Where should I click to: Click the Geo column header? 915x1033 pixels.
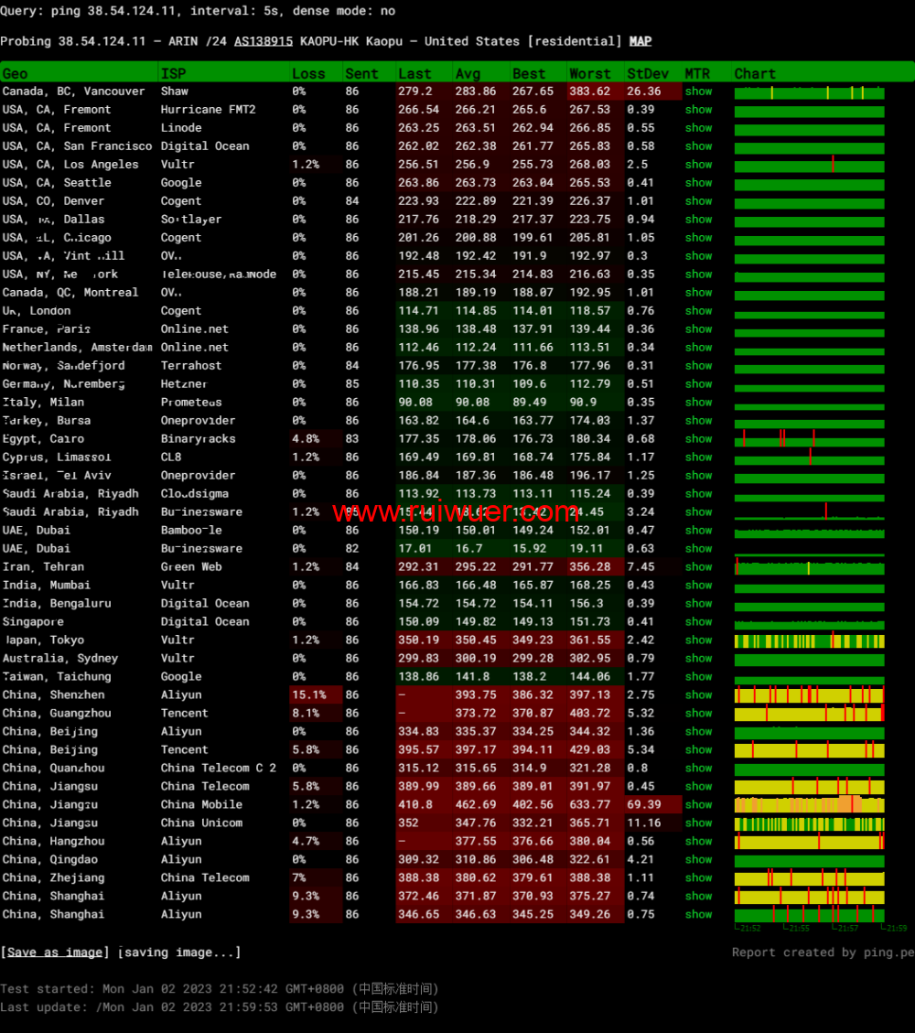pos(16,73)
